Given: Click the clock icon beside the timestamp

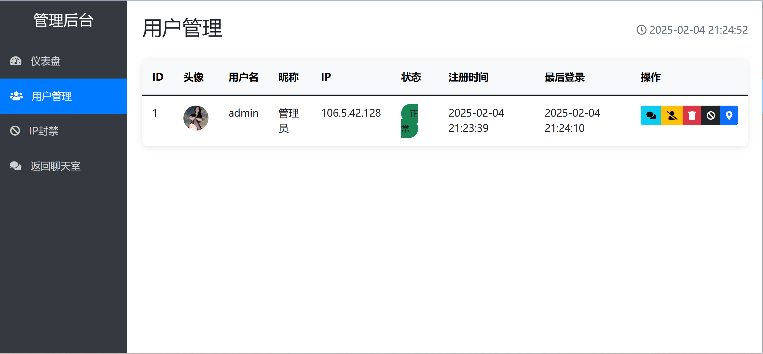Looking at the screenshot, I should 641,30.
